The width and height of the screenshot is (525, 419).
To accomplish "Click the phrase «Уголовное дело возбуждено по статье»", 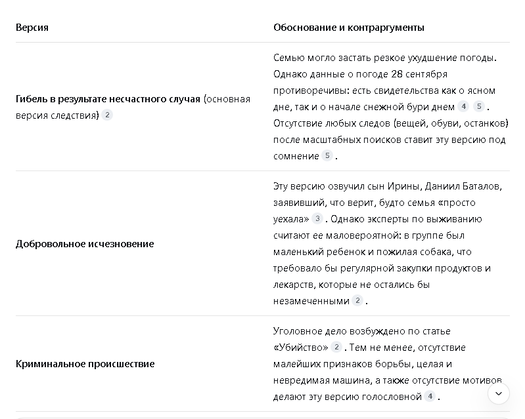I will (361, 331).
